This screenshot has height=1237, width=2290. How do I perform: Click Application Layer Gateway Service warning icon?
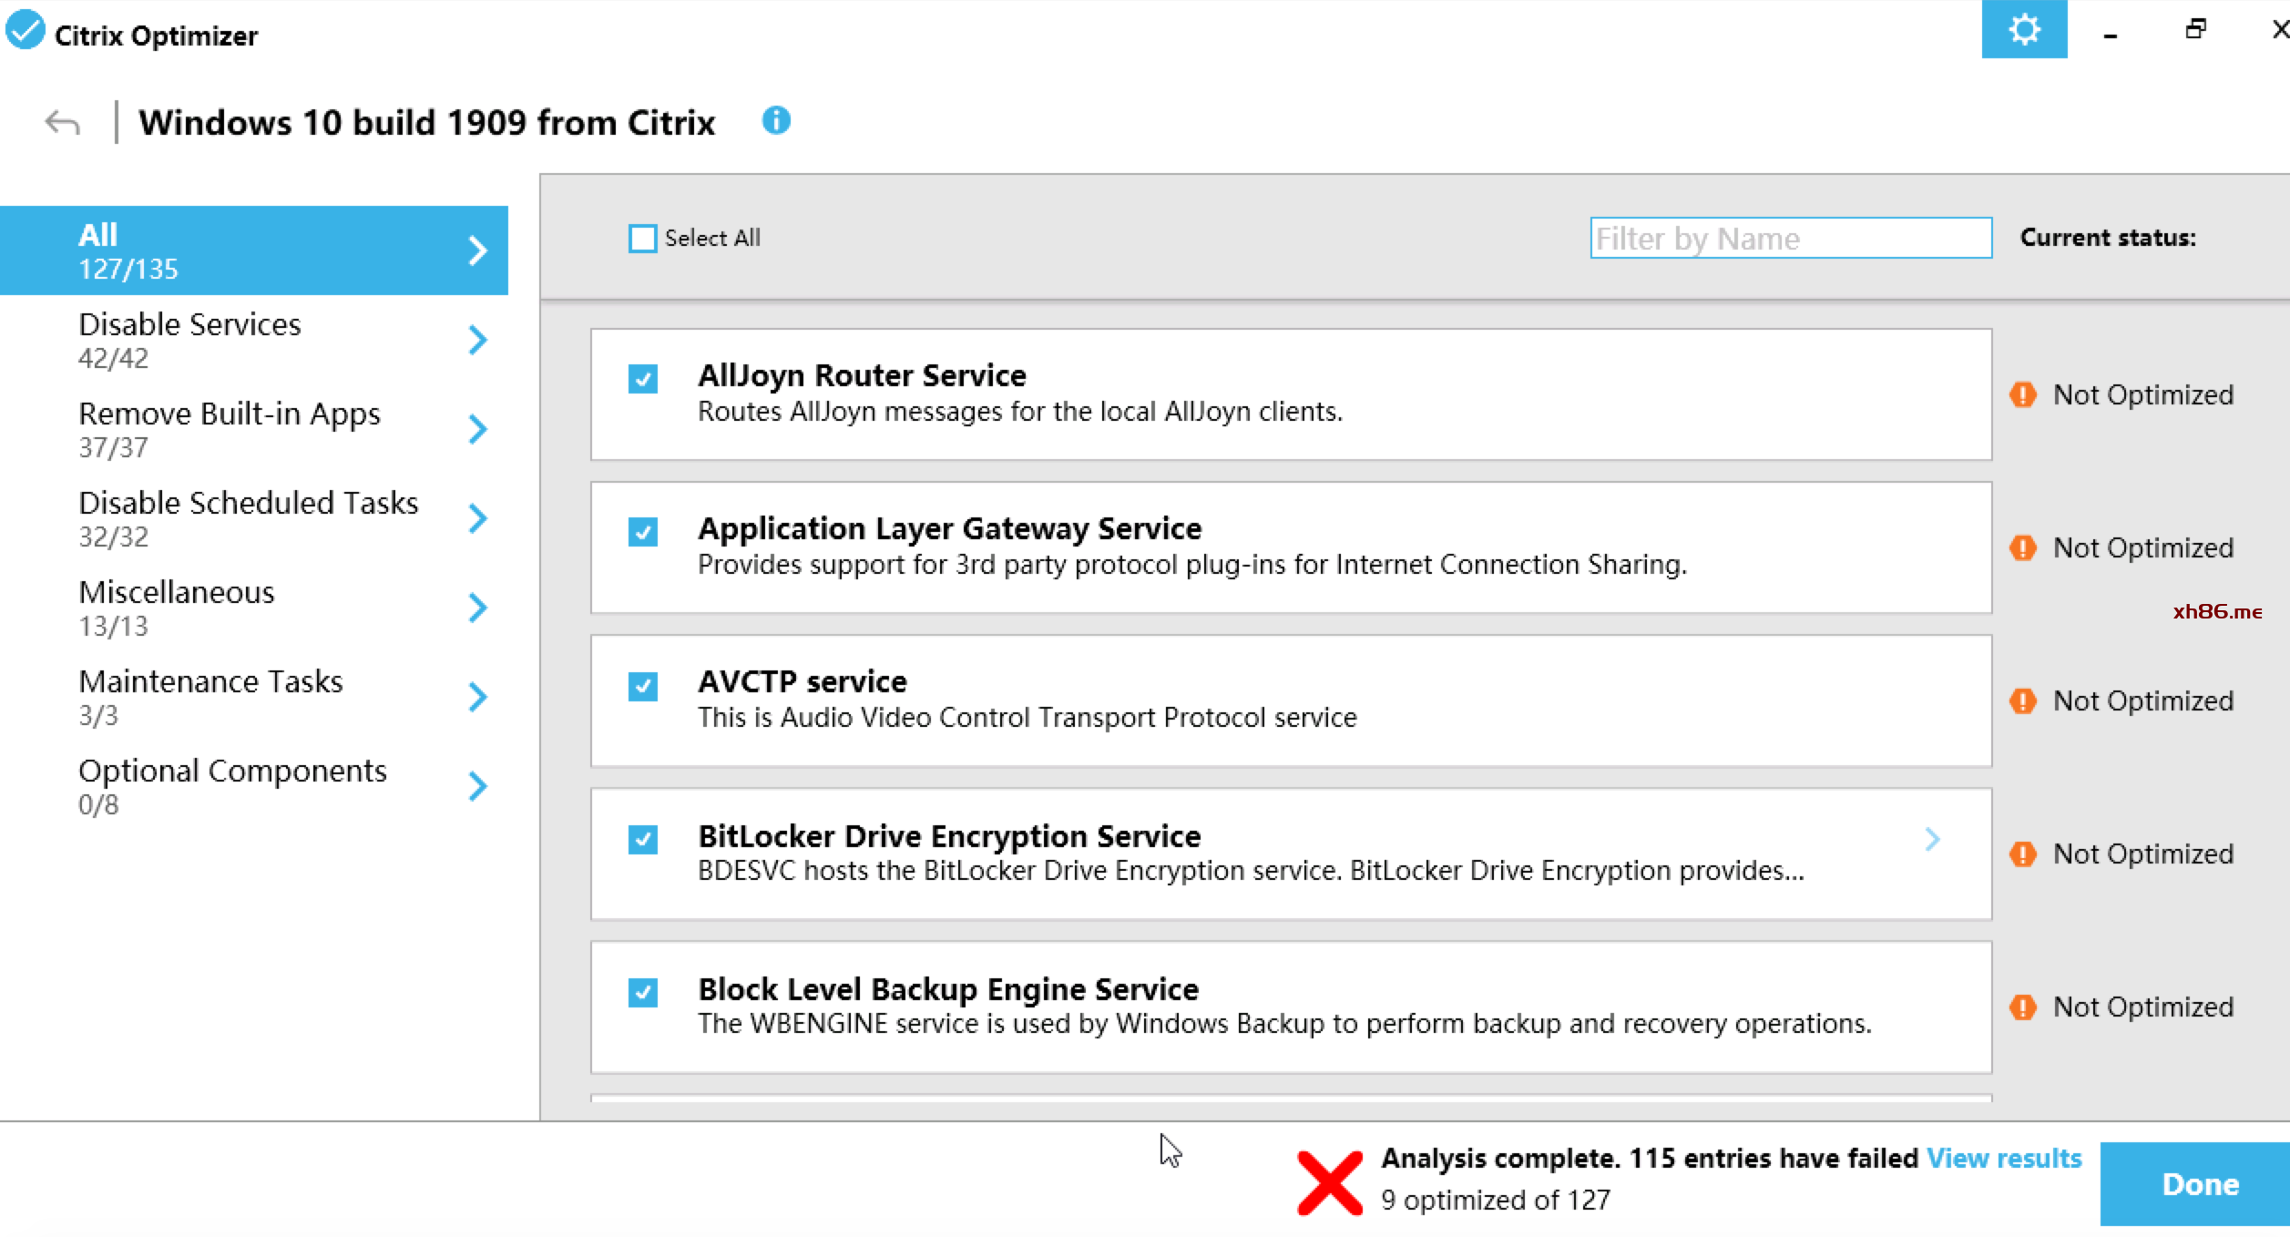[x=2023, y=547]
